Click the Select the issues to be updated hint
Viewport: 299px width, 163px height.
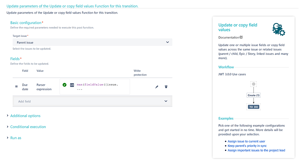point(32,49)
